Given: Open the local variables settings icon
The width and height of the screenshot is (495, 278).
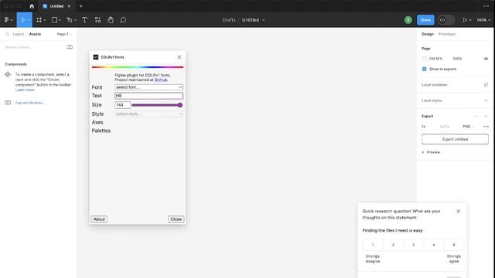Looking at the screenshot, I should (x=486, y=84).
